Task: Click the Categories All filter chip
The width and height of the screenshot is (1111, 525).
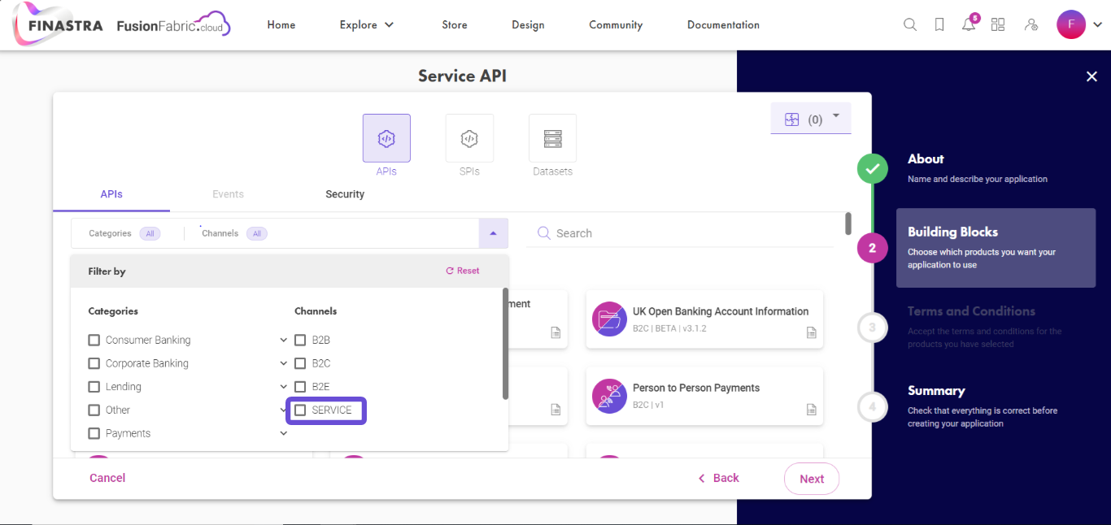Action: pos(150,233)
